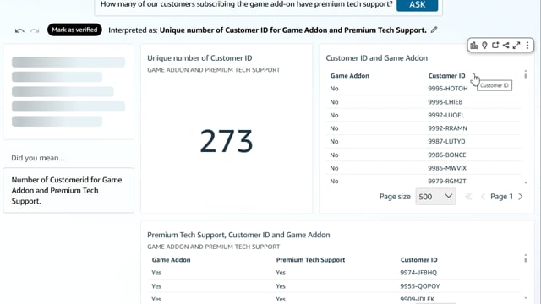Click the redo arrow icon
Viewport: 541px width, 304px height.
[35, 30]
